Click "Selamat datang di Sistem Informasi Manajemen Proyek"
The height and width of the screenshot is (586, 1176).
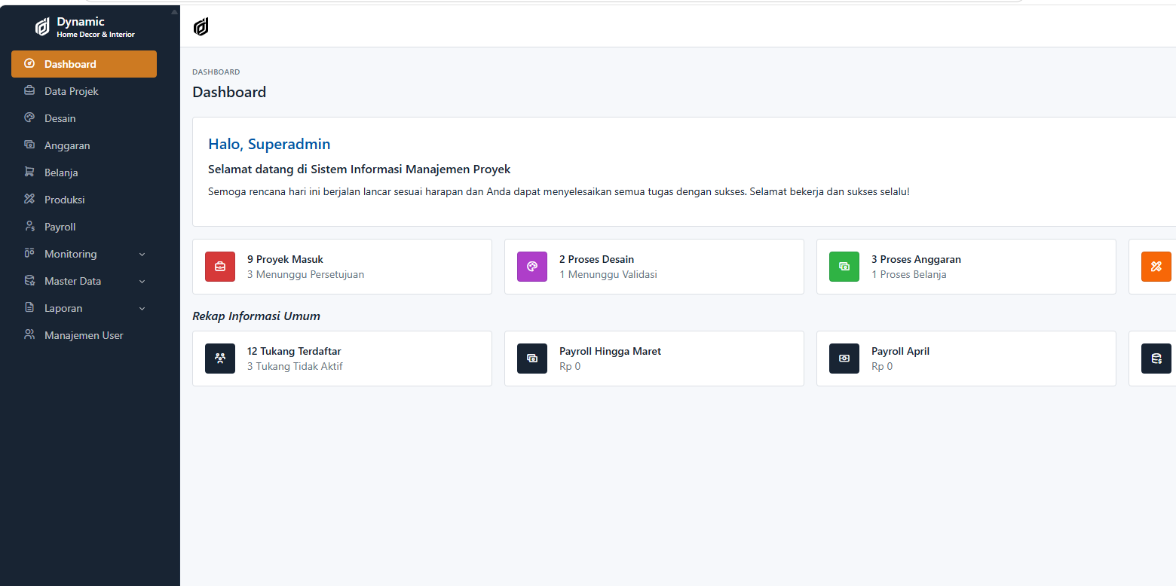point(360,169)
